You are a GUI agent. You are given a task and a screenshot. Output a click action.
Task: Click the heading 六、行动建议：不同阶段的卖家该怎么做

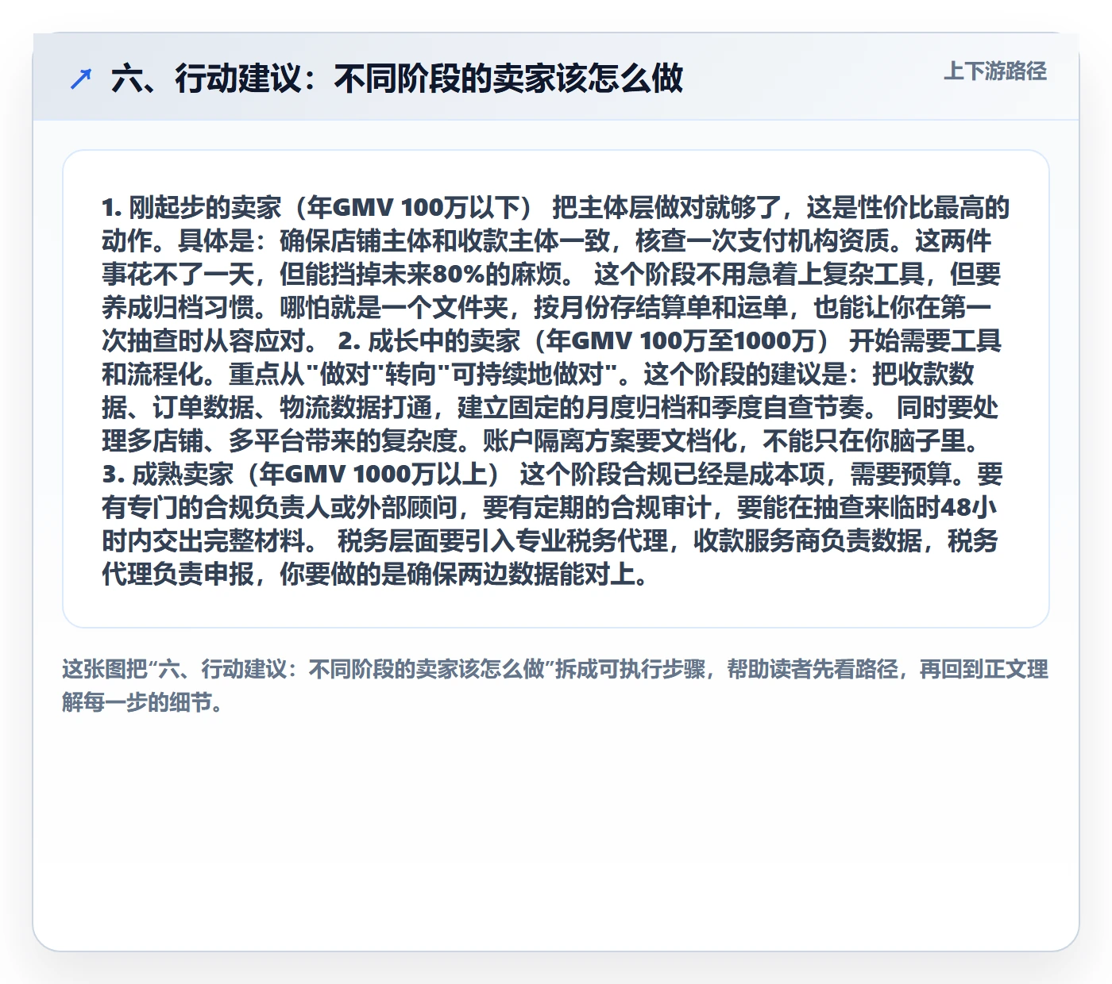pyautogui.click(x=397, y=79)
